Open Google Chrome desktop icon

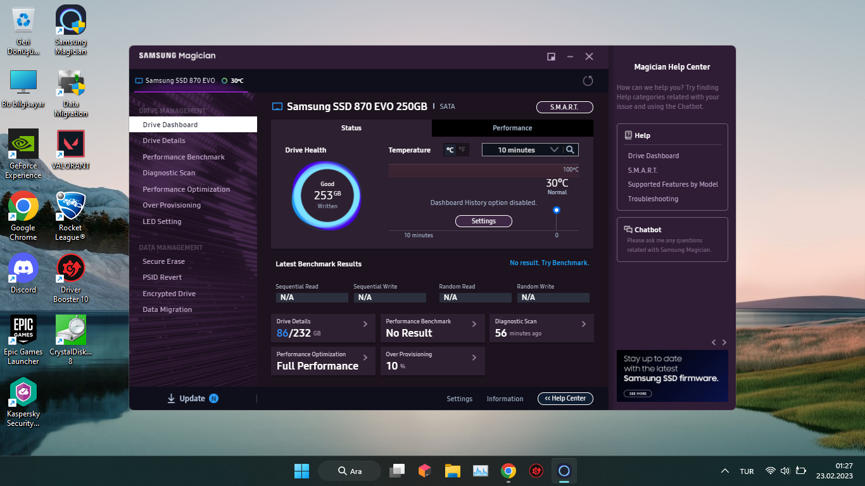coord(23,216)
